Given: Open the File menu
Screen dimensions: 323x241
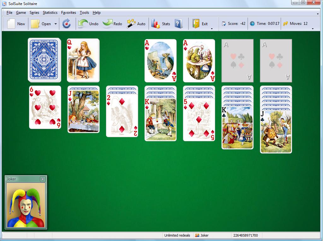Looking at the screenshot, I should [9, 13].
